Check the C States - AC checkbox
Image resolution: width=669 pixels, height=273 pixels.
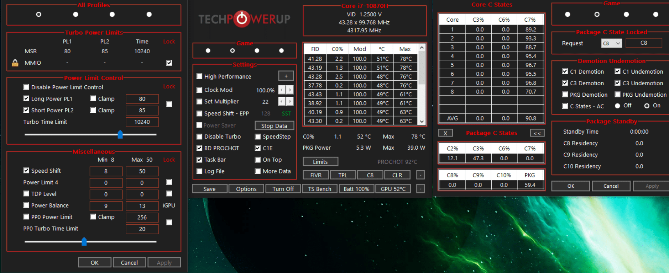click(565, 106)
